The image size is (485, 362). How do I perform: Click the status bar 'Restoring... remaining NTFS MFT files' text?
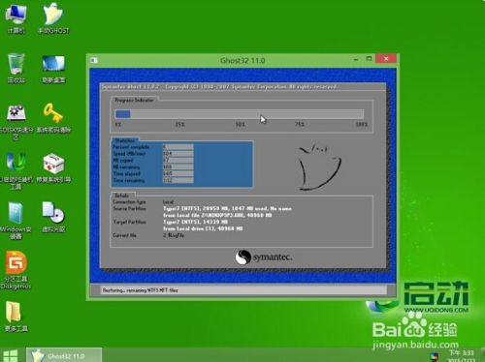pos(141,290)
